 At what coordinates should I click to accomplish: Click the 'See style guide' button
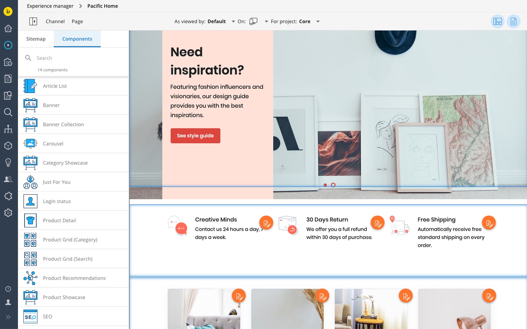tap(195, 136)
